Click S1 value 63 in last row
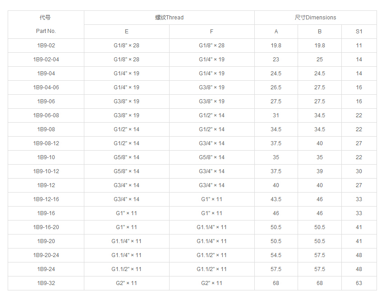 [x=359, y=283]
